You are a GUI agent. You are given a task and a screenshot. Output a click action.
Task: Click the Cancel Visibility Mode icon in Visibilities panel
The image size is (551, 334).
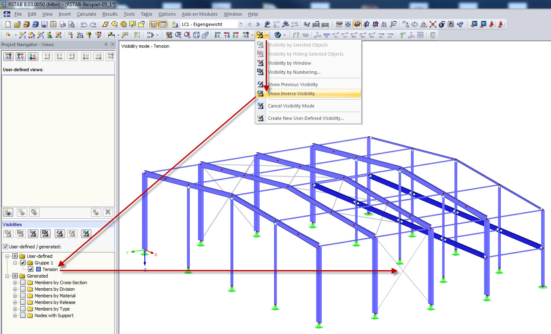pos(86,234)
